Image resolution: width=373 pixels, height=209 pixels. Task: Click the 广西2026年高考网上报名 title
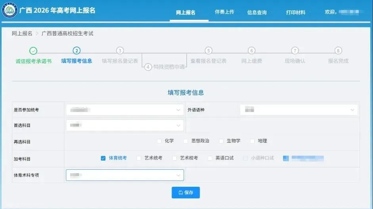coord(57,10)
